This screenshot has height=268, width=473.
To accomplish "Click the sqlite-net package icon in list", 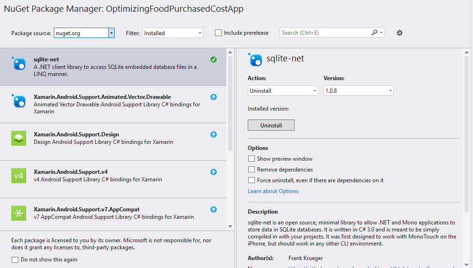I will [19, 63].
